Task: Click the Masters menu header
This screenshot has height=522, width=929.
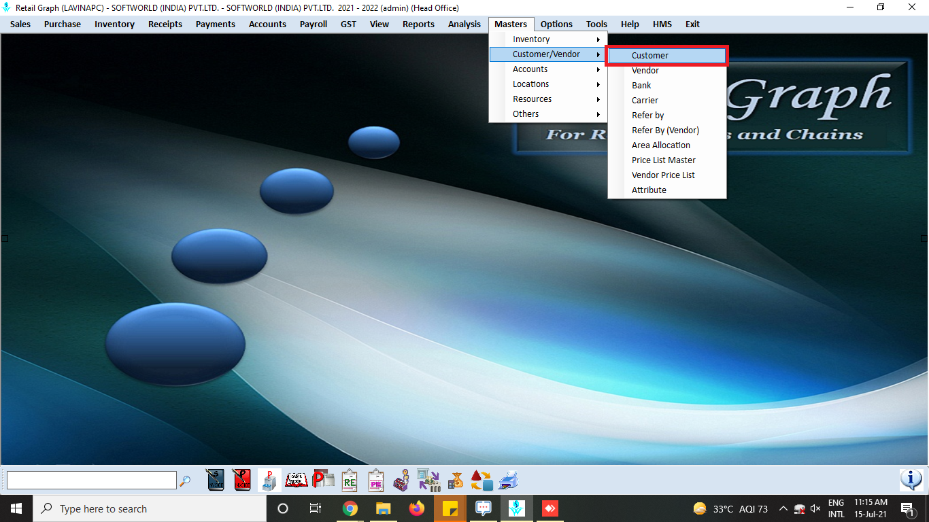Action: 511,24
